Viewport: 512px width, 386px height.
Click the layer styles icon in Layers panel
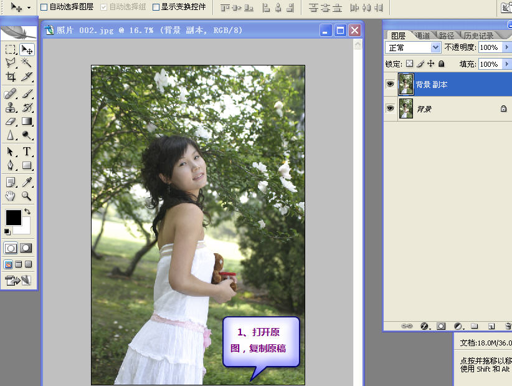pos(424,326)
